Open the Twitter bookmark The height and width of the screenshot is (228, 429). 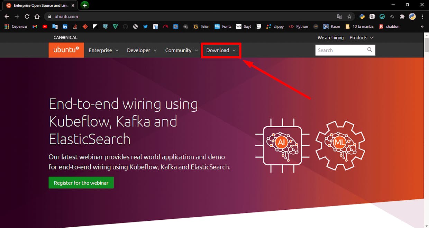(x=145, y=26)
